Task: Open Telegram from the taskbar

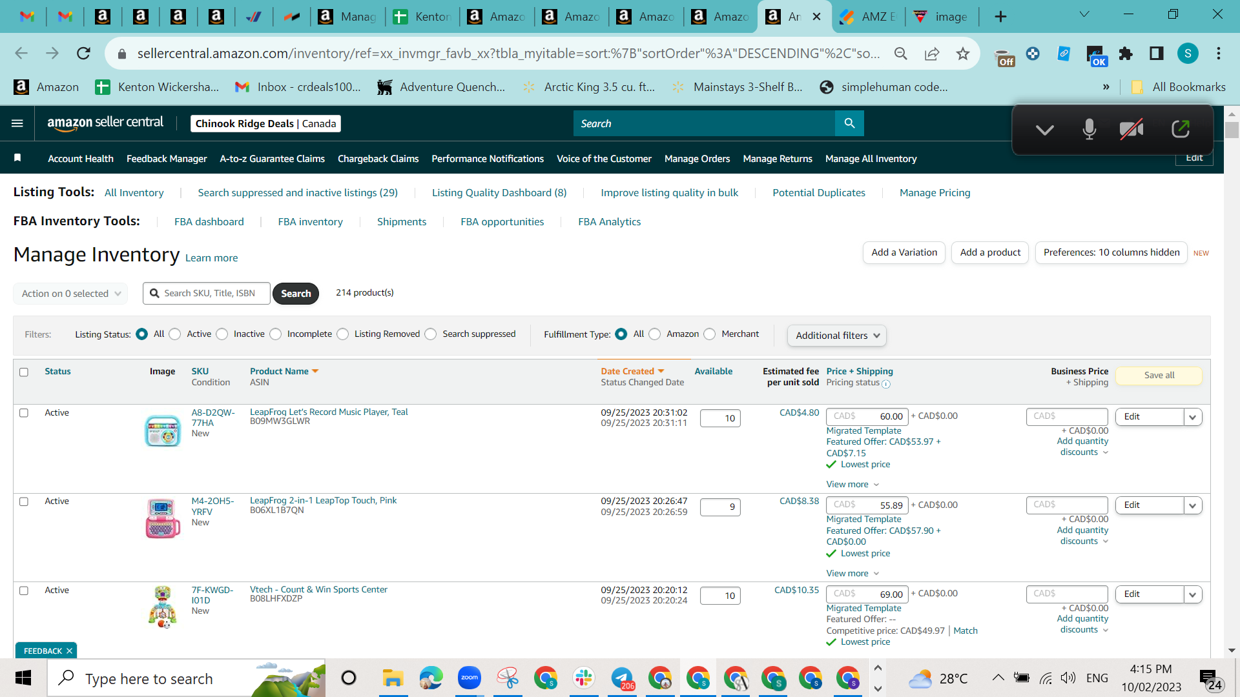Action: (622, 678)
